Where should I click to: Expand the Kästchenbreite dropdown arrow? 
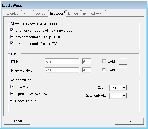click(x=124, y=96)
